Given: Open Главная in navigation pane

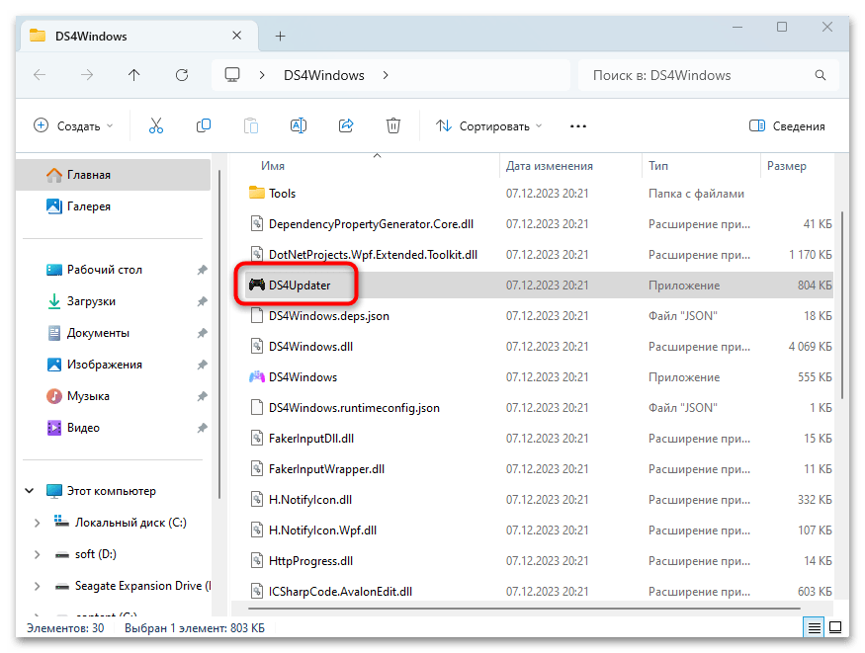Looking at the screenshot, I should [x=113, y=175].
